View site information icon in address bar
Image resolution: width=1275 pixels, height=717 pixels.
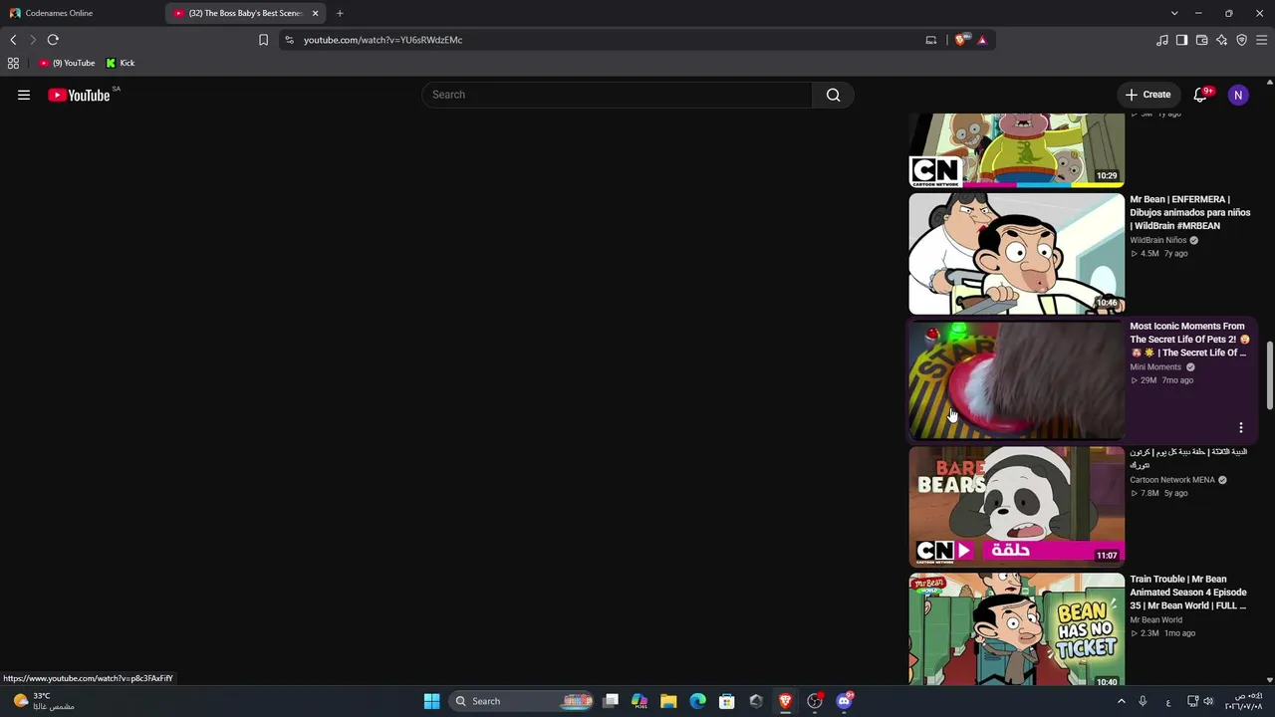tap(290, 40)
